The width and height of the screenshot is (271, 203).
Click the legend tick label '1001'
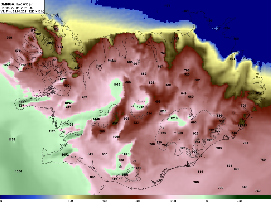206,201
